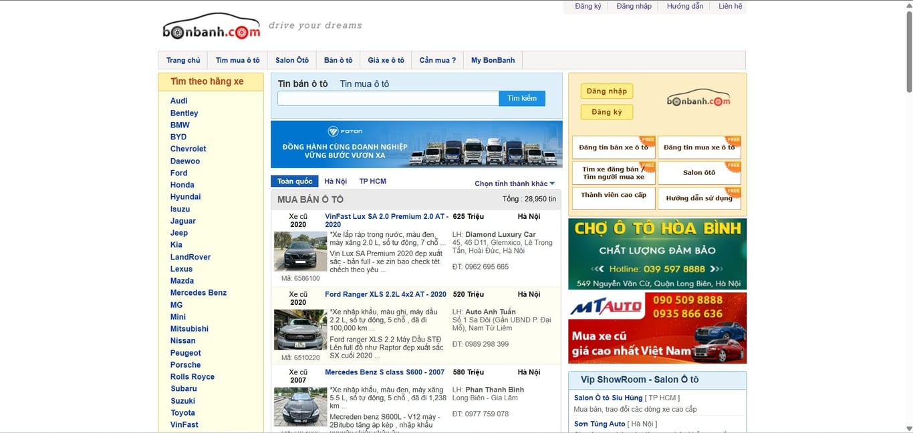Click Đăng ký link in top bar
Viewport: 913px width, 433px height.
tap(588, 6)
